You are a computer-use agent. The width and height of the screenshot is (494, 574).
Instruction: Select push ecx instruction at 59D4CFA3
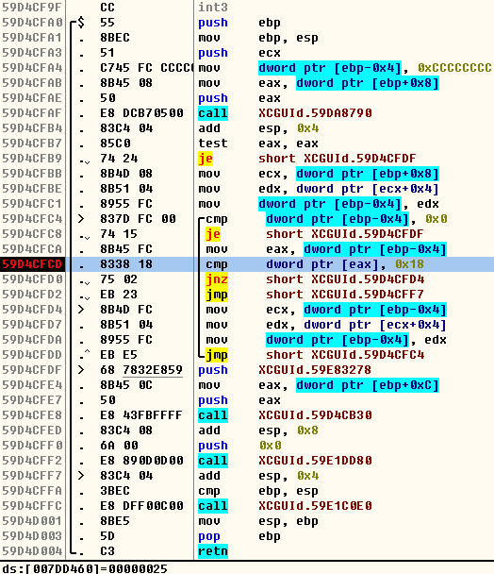point(239,53)
